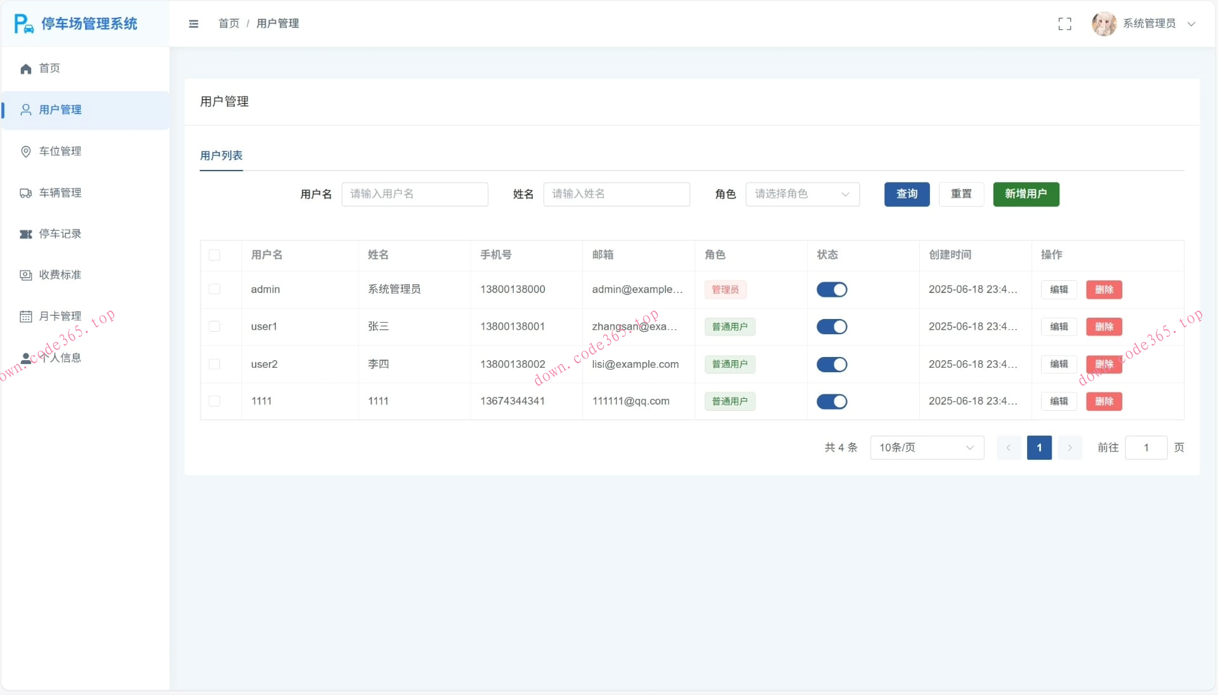Click the 月卡管理 calendar icon

[x=26, y=316]
